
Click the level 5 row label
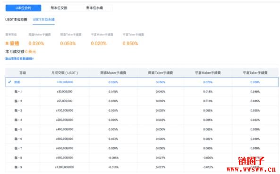[x=18, y=129]
